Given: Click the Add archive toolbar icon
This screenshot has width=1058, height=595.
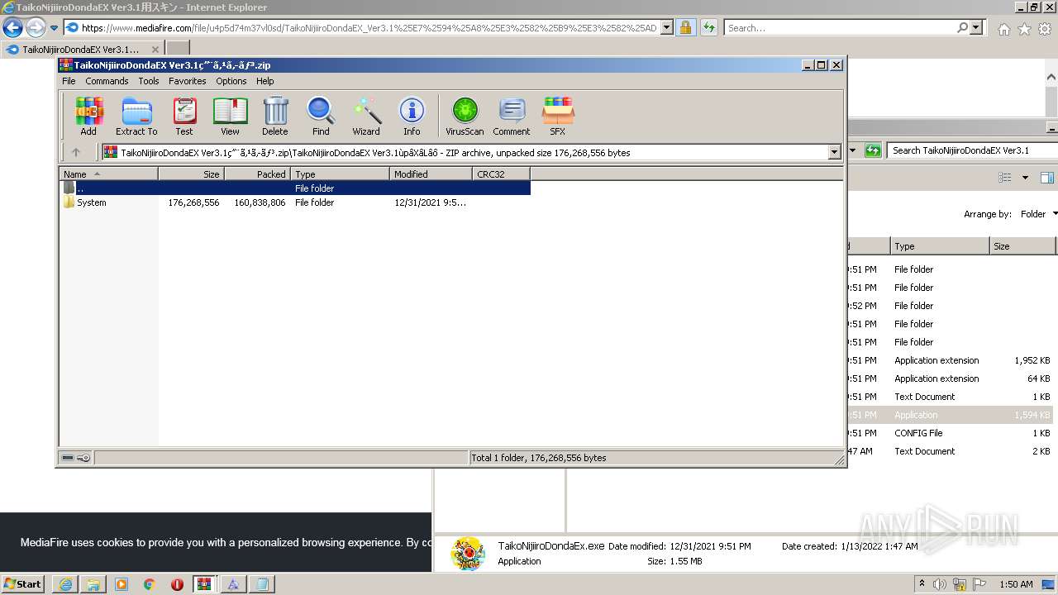Looking at the screenshot, I should [x=88, y=116].
